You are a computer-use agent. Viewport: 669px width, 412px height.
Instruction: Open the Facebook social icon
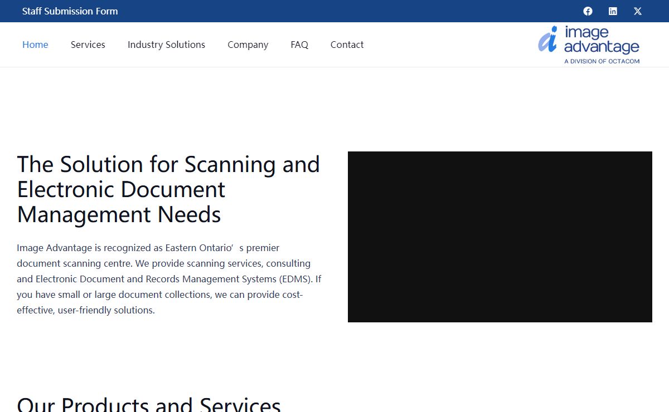588,11
